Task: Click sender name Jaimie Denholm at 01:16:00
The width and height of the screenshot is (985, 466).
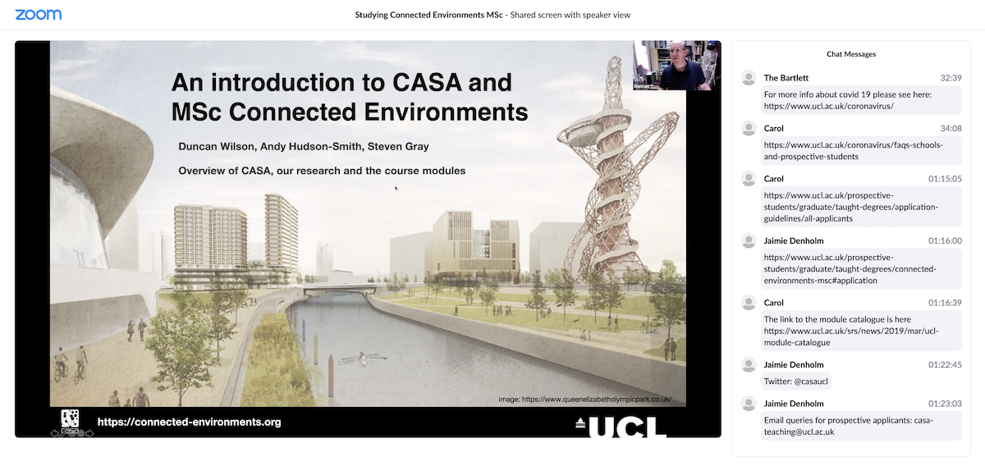Action: pyautogui.click(x=793, y=240)
